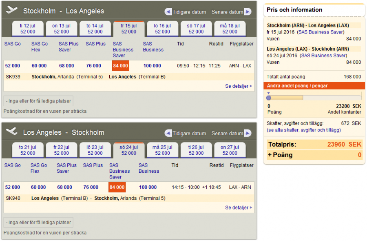Select 84 000 Business Saver fare on SK940
Screen dimensions: 367x241
[x=117, y=187]
